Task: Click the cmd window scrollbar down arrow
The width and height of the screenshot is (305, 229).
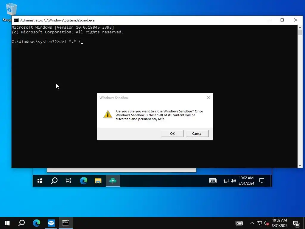Action: [300, 165]
